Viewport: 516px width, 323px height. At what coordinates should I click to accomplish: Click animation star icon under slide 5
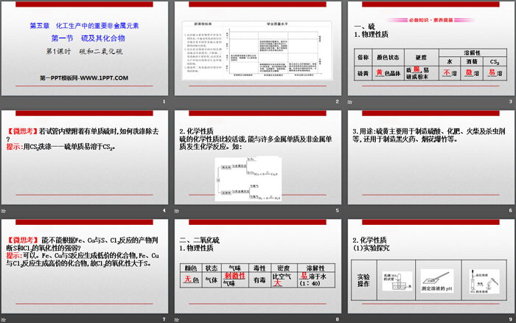177,211
